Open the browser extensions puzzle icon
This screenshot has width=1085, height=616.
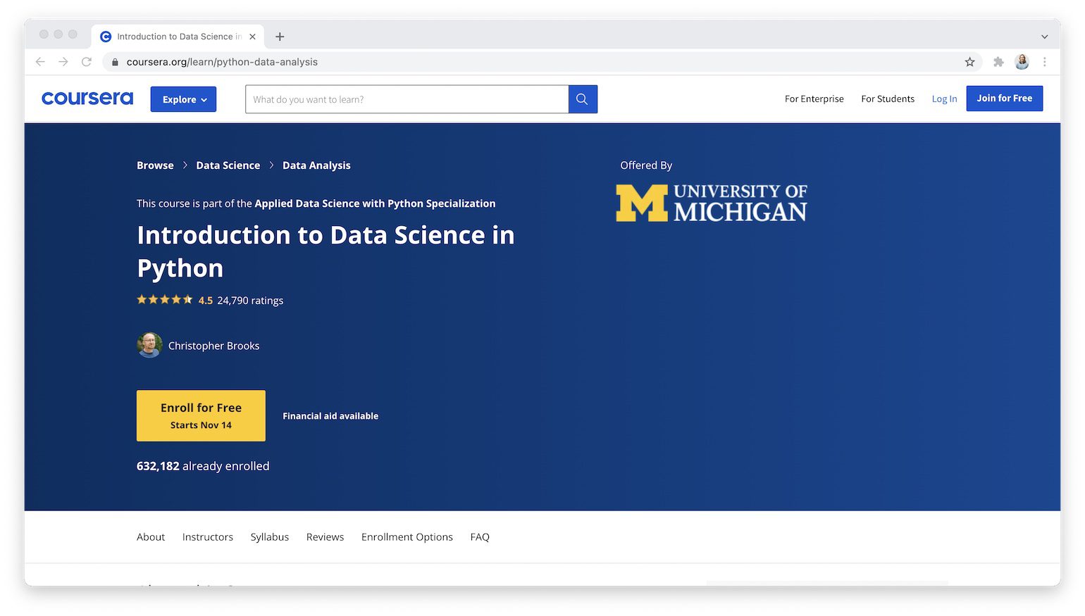pyautogui.click(x=998, y=62)
